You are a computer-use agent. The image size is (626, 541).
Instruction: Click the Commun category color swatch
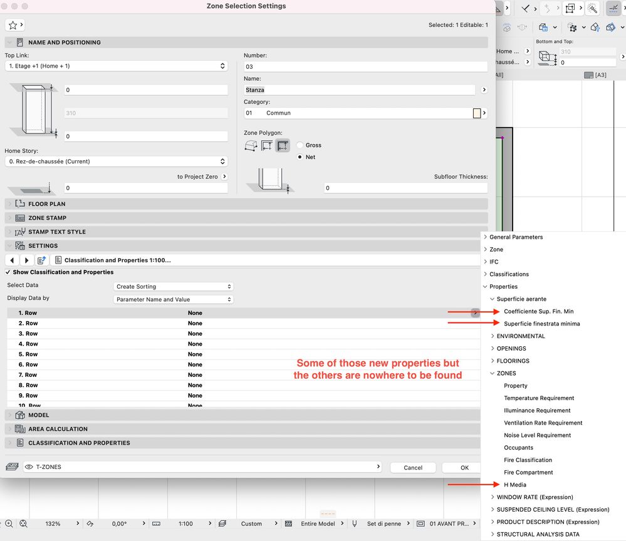476,113
